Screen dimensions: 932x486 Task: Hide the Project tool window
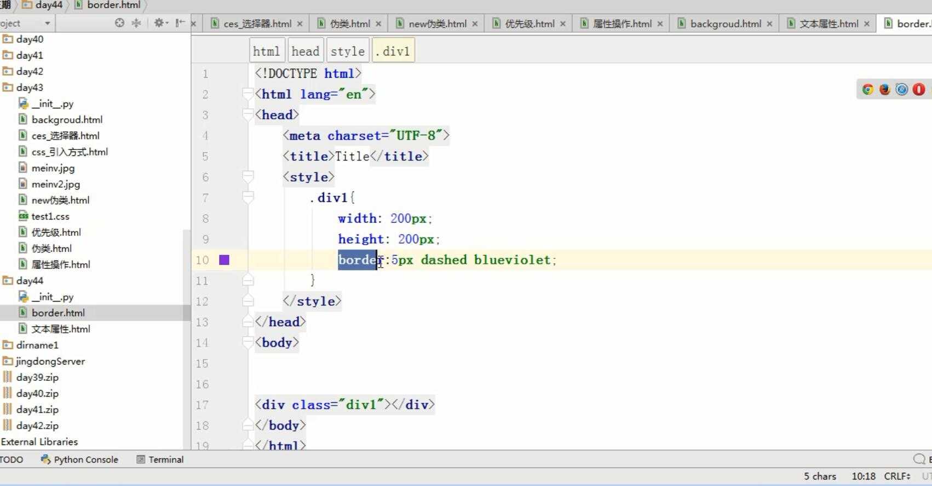click(x=180, y=23)
